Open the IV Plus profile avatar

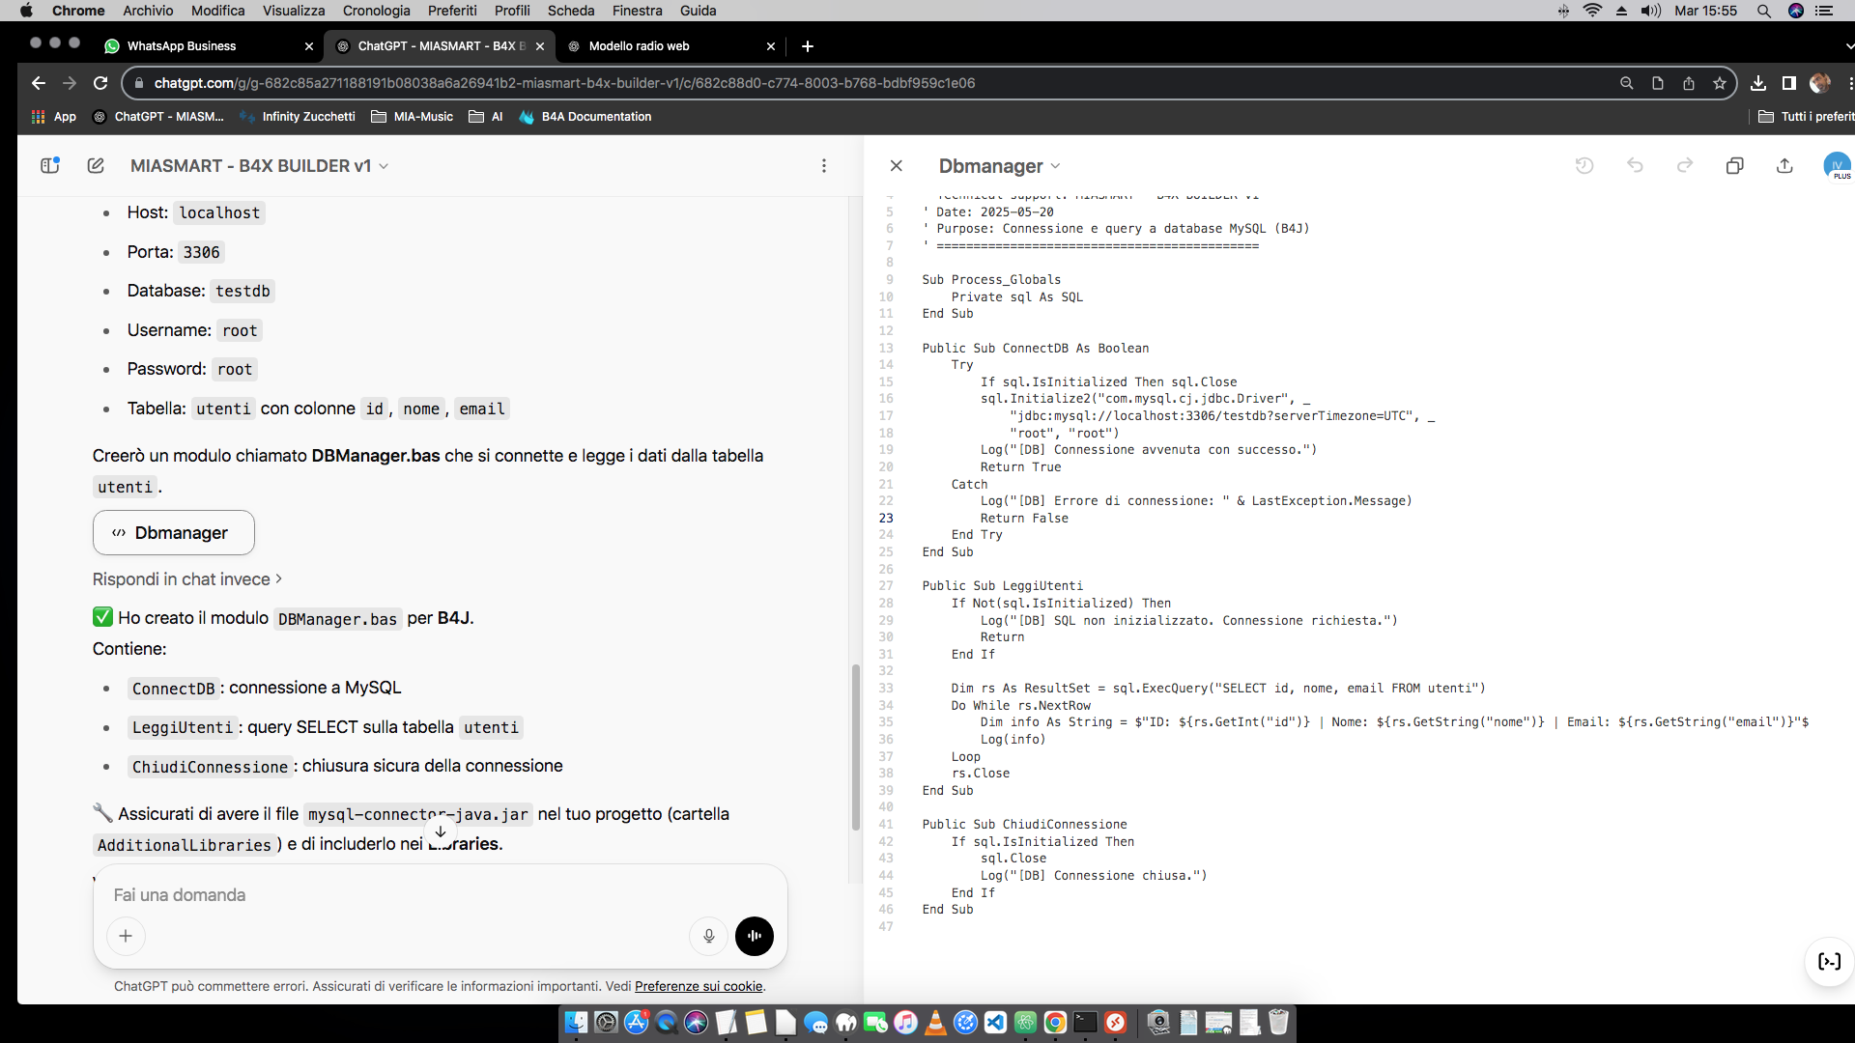1837,165
